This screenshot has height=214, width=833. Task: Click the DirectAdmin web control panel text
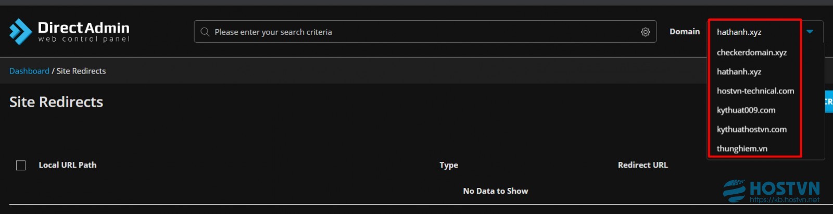(x=83, y=32)
